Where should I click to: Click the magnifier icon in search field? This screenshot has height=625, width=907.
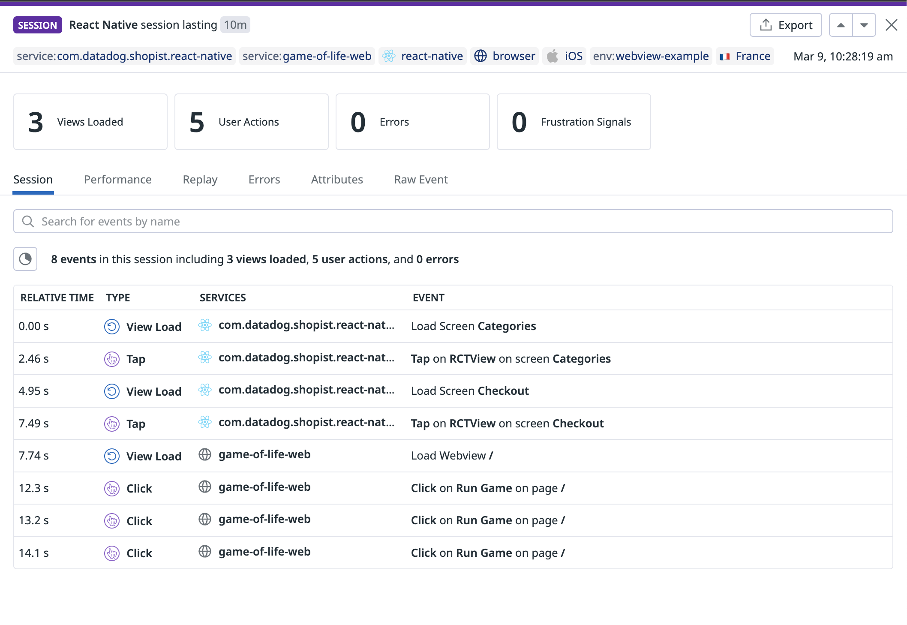[28, 221]
